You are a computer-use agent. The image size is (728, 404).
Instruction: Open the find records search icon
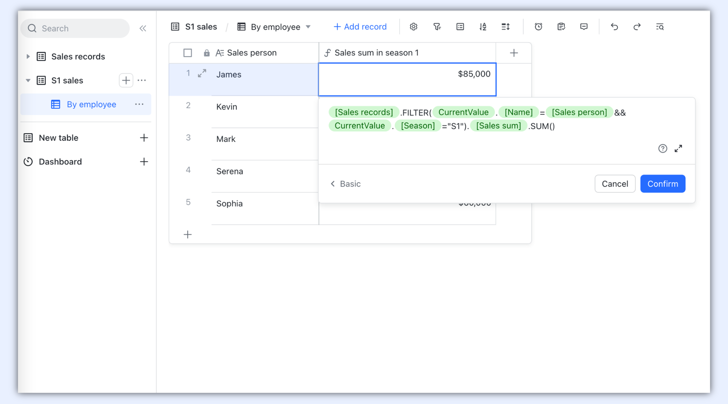pyautogui.click(x=660, y=27)
